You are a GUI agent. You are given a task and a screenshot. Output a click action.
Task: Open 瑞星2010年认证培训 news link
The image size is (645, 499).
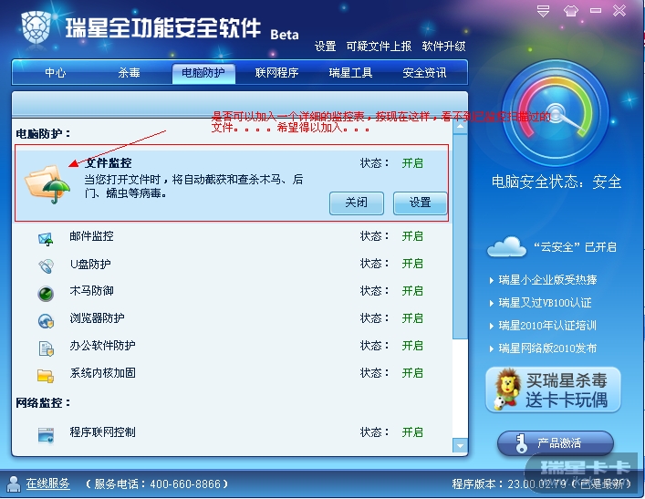[x=547, y=326]
